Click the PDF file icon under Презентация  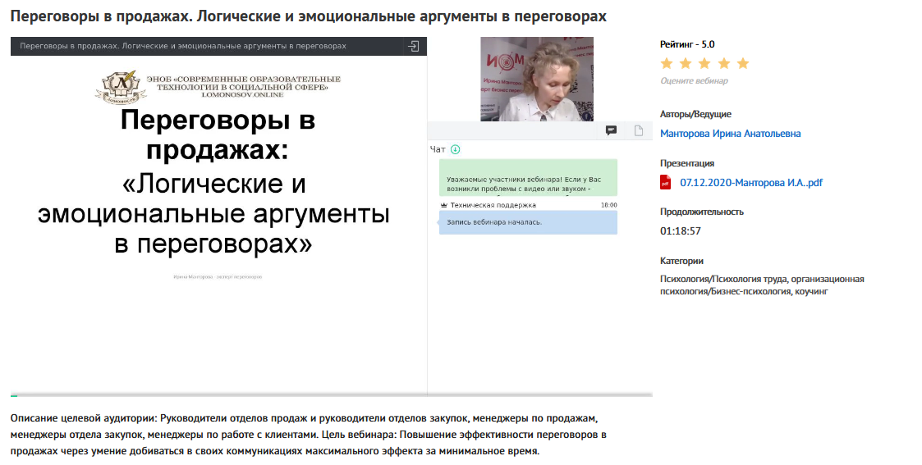tap(666, 183)
